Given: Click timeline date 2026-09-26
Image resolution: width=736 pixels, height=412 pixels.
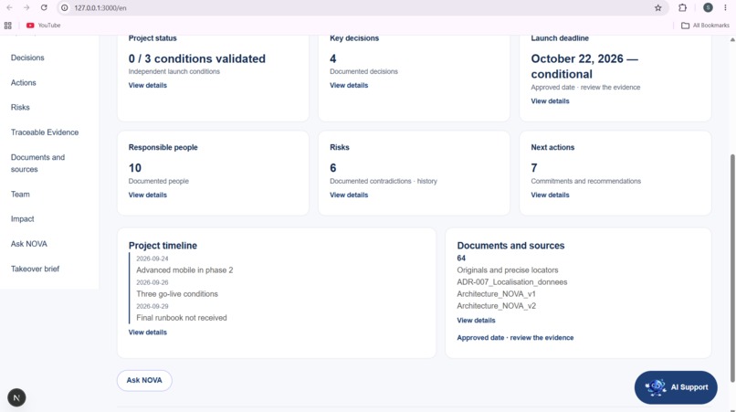Looking at the screenshot, I should tap(152, 283).
